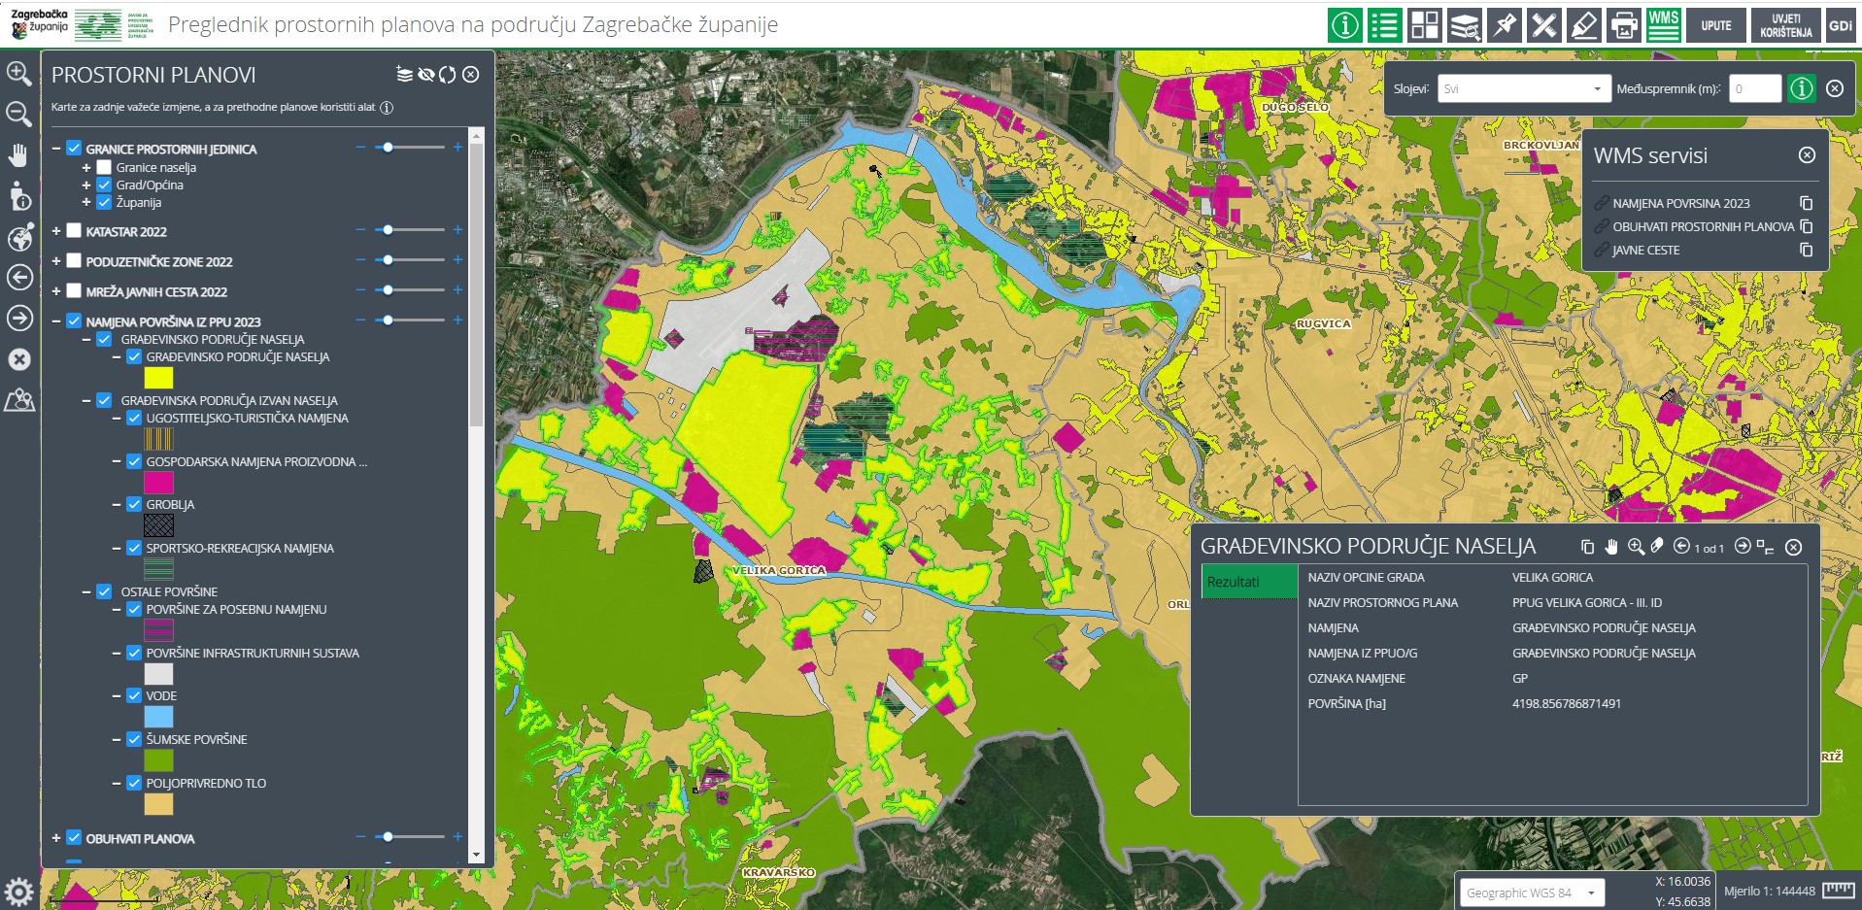The width and height of the screenshot is (1862, 910).
Task: Go to previous map extent arrow
Action: (19, 278)
